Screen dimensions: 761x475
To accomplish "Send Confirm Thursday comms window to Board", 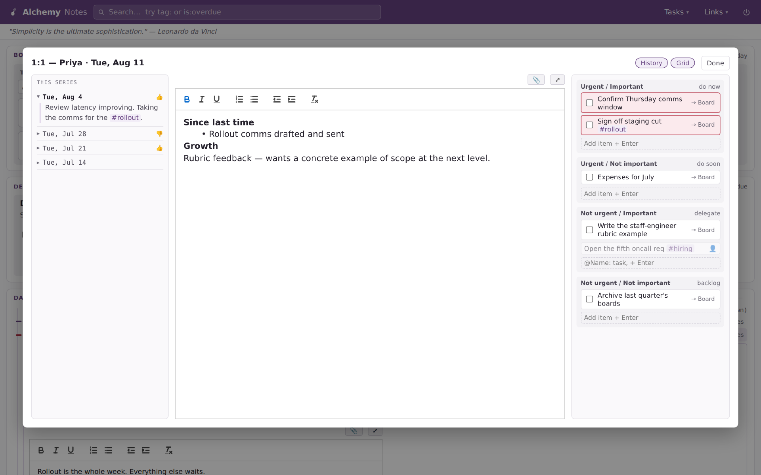I will tap(703, 103).
